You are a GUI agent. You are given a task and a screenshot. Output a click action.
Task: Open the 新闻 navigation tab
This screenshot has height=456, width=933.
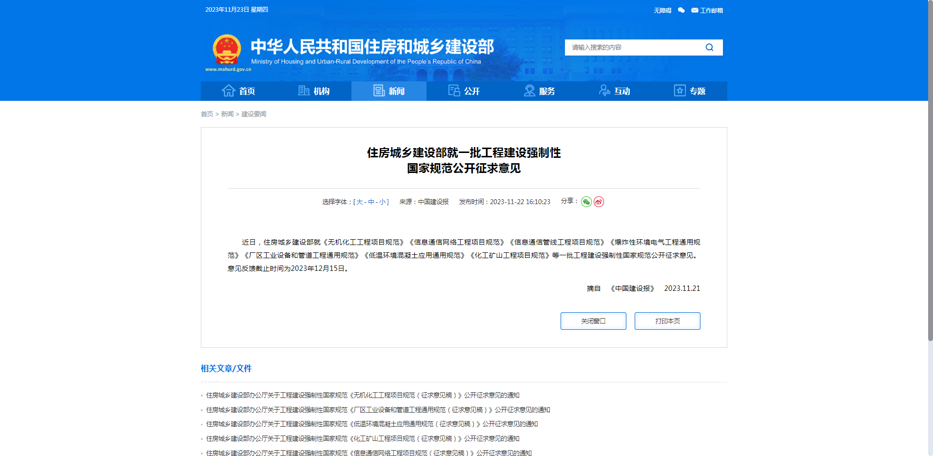point(389,91)
